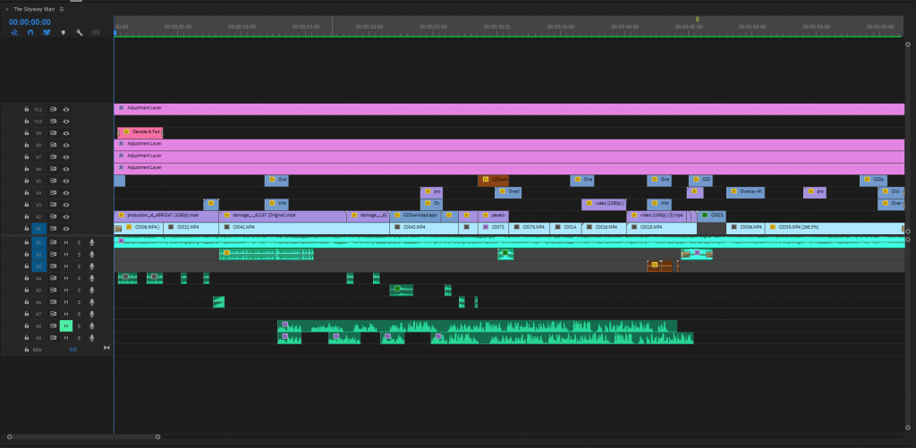
Task: Toggle the lock icon on track V11
Action: tap(27, 109)
